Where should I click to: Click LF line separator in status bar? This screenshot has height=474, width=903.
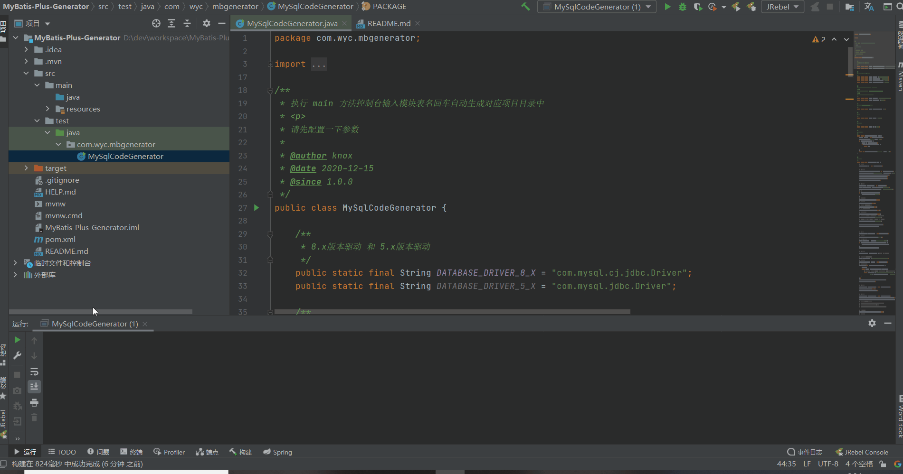(x=807, y=464)
